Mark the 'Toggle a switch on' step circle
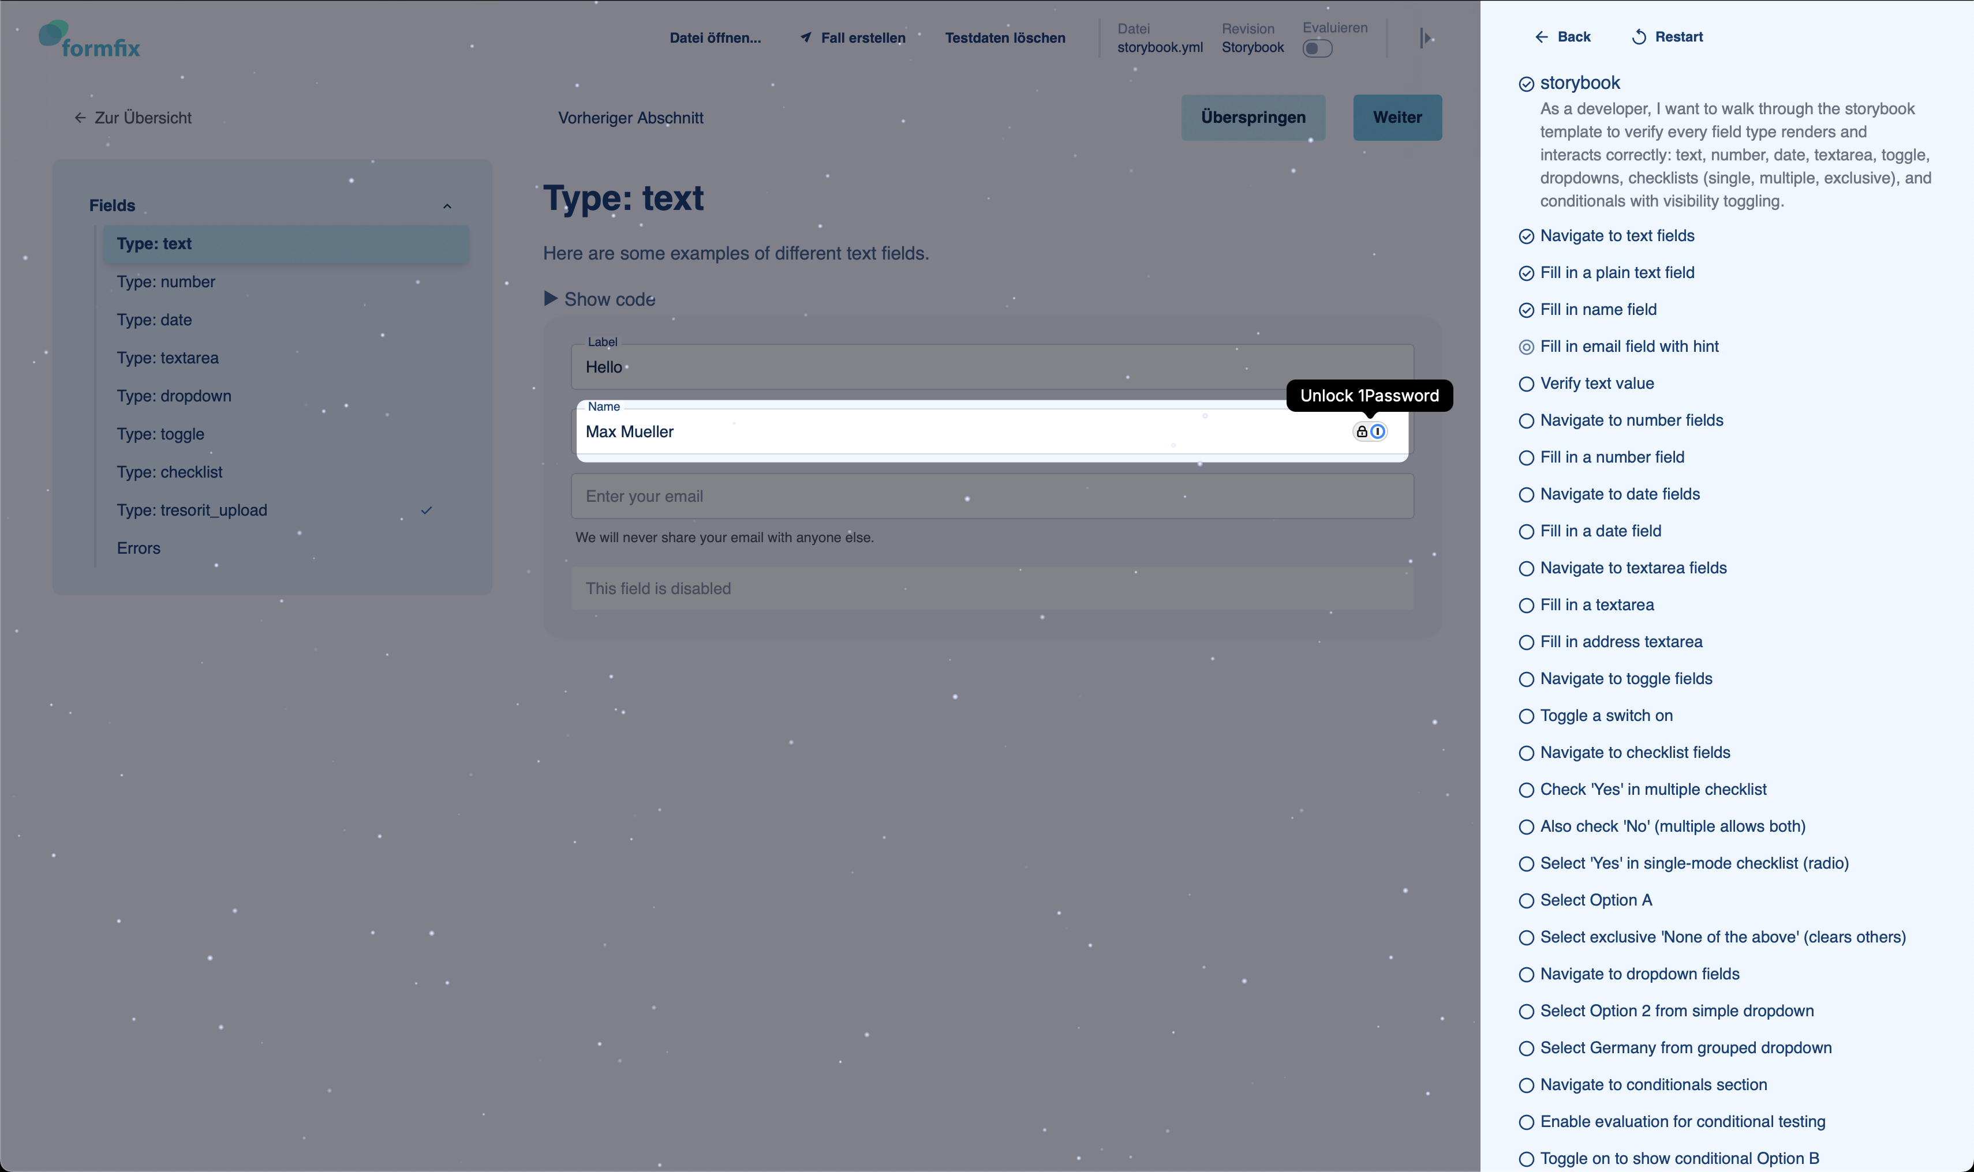 click(1527, 716)
